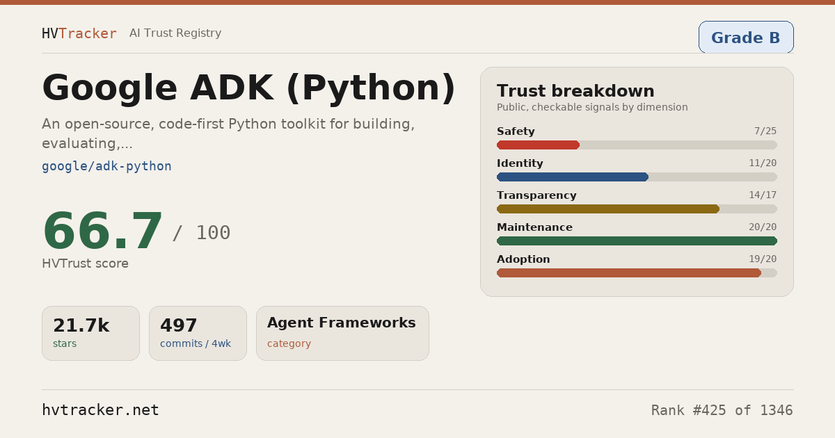Click the Safety dimension label

[516, 131]
